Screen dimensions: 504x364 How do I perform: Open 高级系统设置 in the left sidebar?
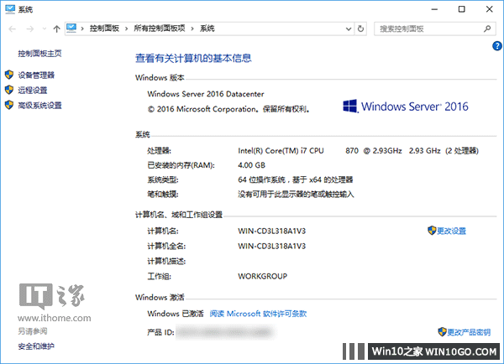tap(39, 106)
